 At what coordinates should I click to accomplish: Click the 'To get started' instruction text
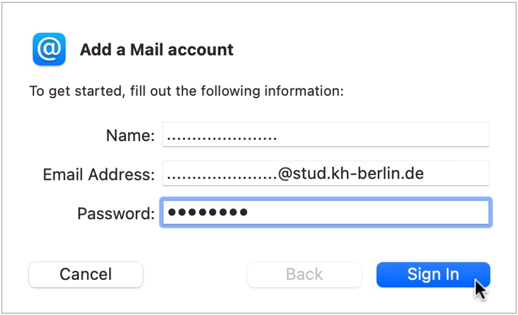187,91
